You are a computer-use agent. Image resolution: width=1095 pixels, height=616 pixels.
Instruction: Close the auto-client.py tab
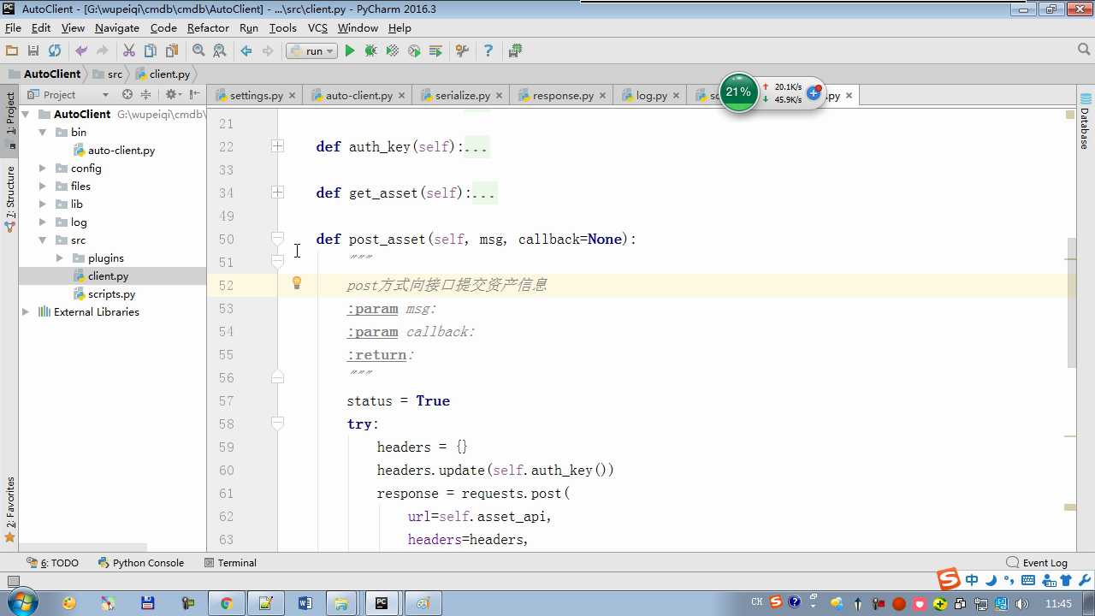click(402, 96)
